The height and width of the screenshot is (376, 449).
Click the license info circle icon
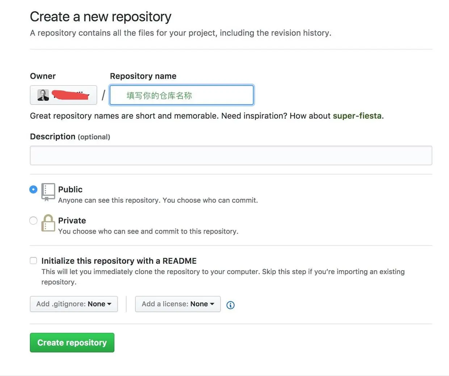[x=230, y=305]
